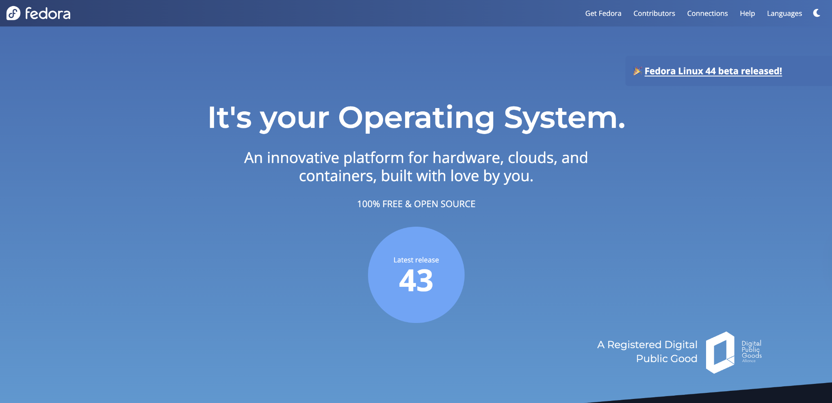Open the Languages selector

point(784,13)
